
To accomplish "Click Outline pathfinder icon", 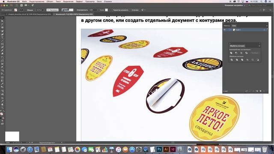I will (x=253, y=60).
